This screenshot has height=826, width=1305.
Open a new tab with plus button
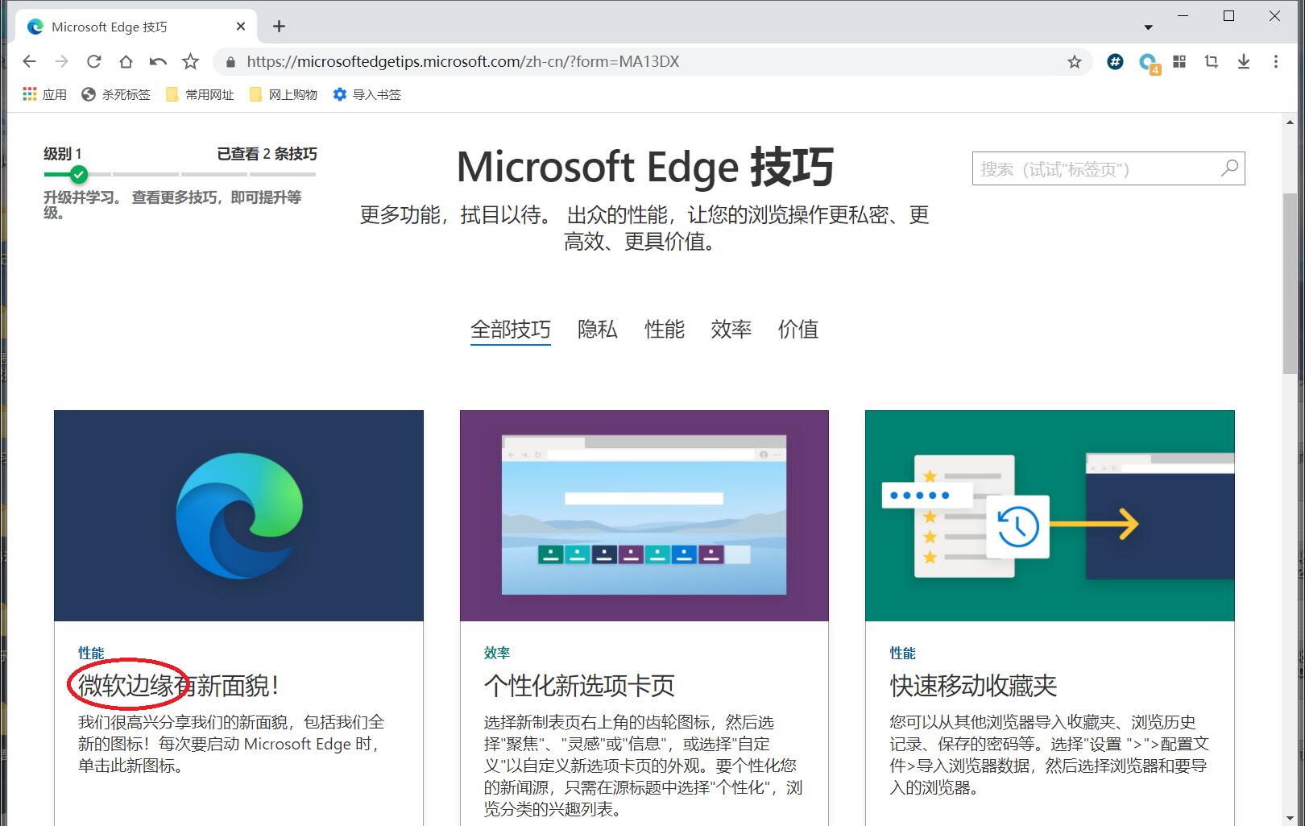coord(279,27)
